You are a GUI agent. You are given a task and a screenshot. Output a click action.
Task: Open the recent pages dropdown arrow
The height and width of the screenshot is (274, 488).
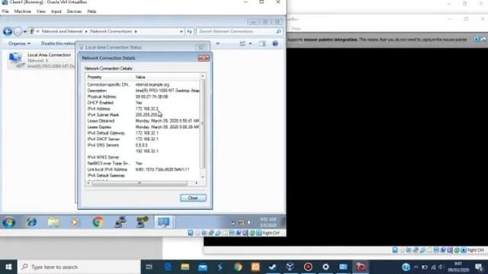tap(24, 32)
